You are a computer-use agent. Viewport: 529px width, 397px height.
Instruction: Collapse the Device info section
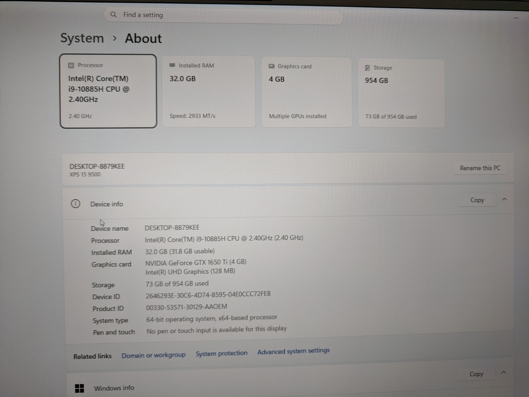[504, 199]
